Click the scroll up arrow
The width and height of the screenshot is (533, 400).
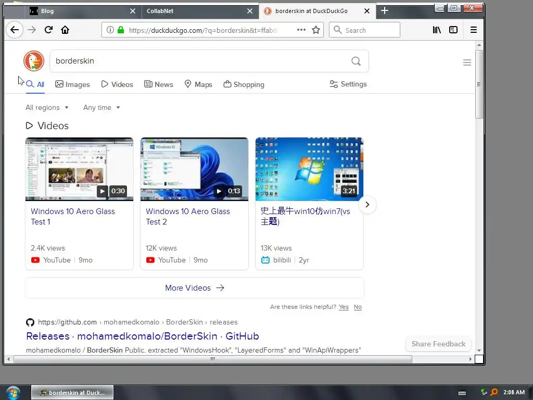coord(479,45)
